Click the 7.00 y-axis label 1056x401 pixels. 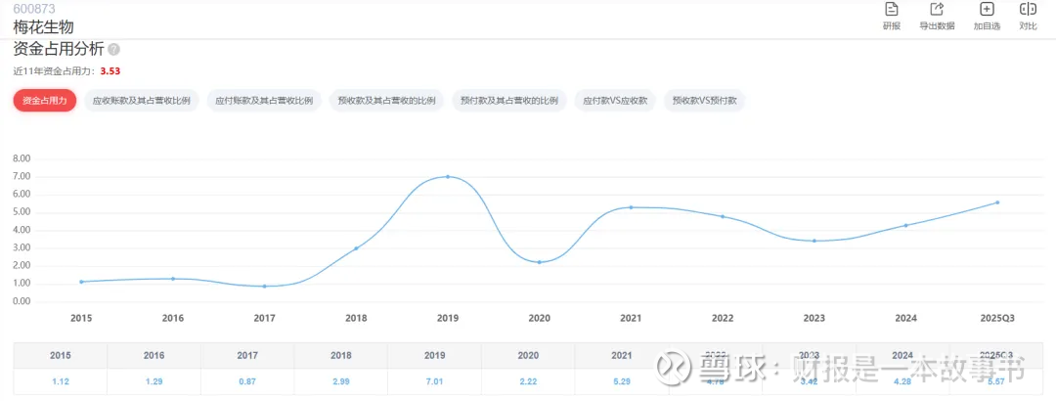coord(22,177)
